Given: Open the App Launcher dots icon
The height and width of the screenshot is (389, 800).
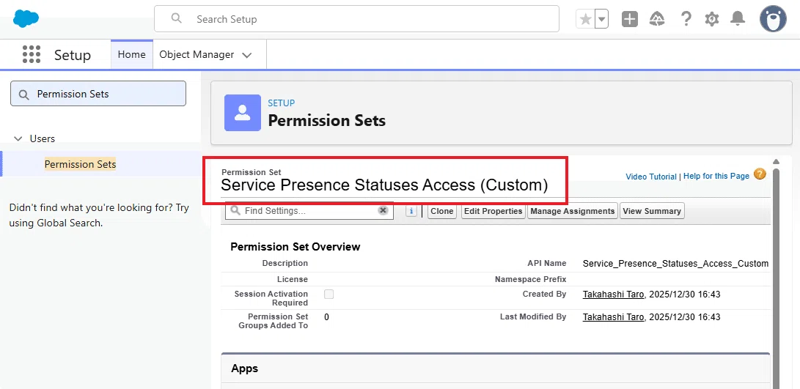Looking at the screenshot, I should (32, 54).
